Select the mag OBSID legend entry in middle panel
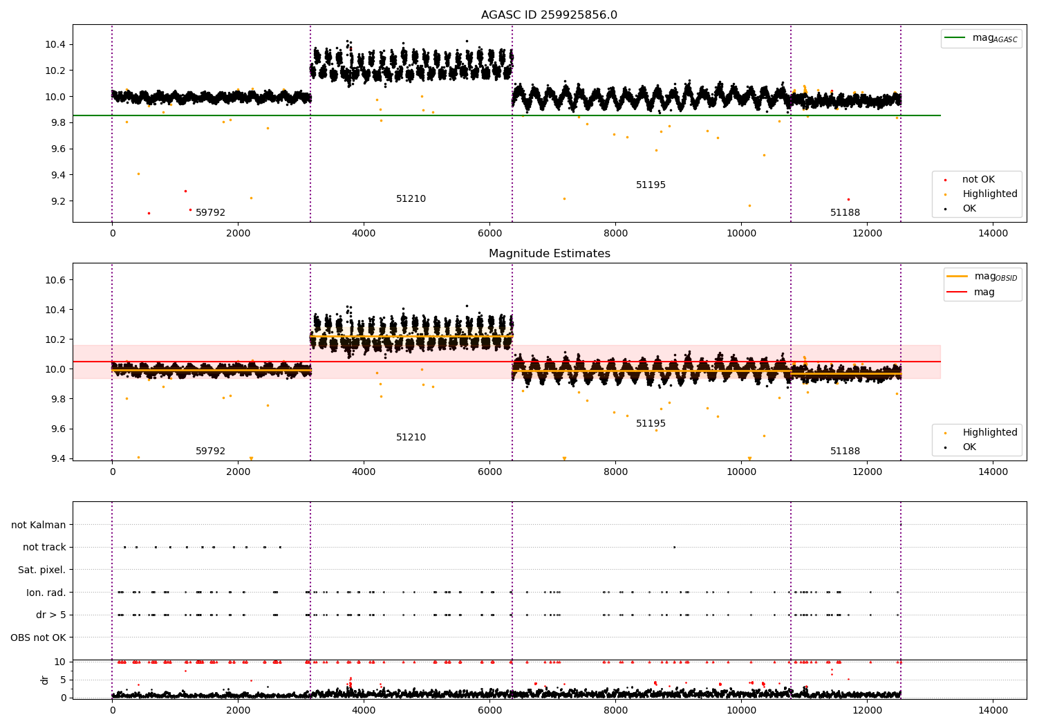The width and height of the screenshot is (1037, 726). [x=982, y=277]
